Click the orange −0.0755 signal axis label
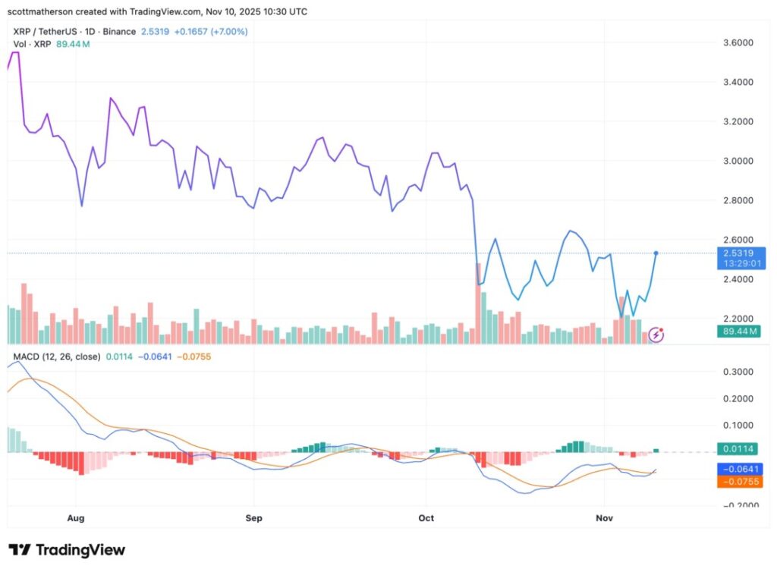This screenshot has height=572, width=777. (740, 482)
